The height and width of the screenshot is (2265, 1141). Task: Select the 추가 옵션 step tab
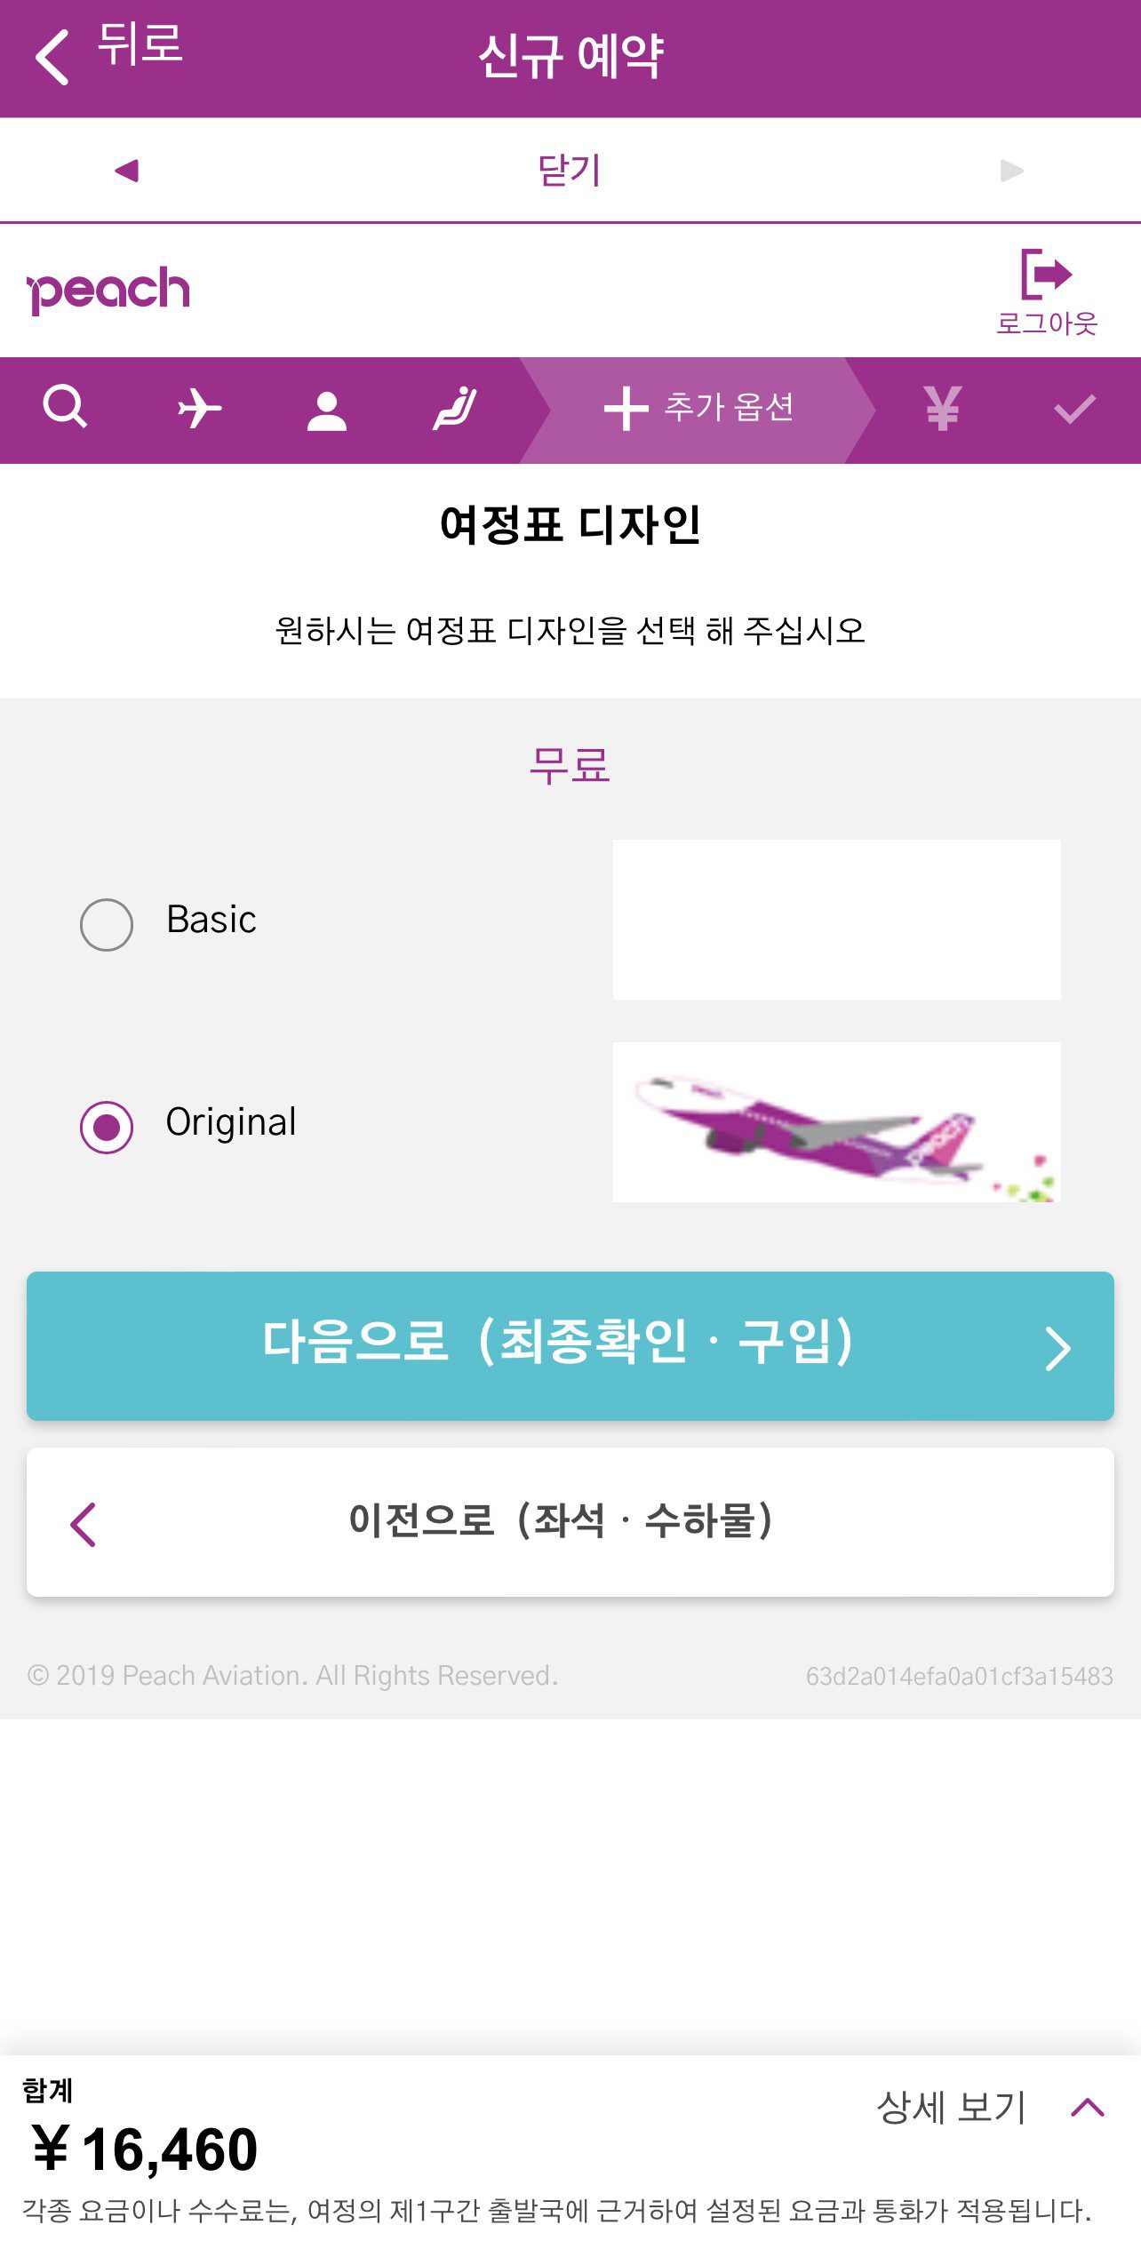click(698, 409)
